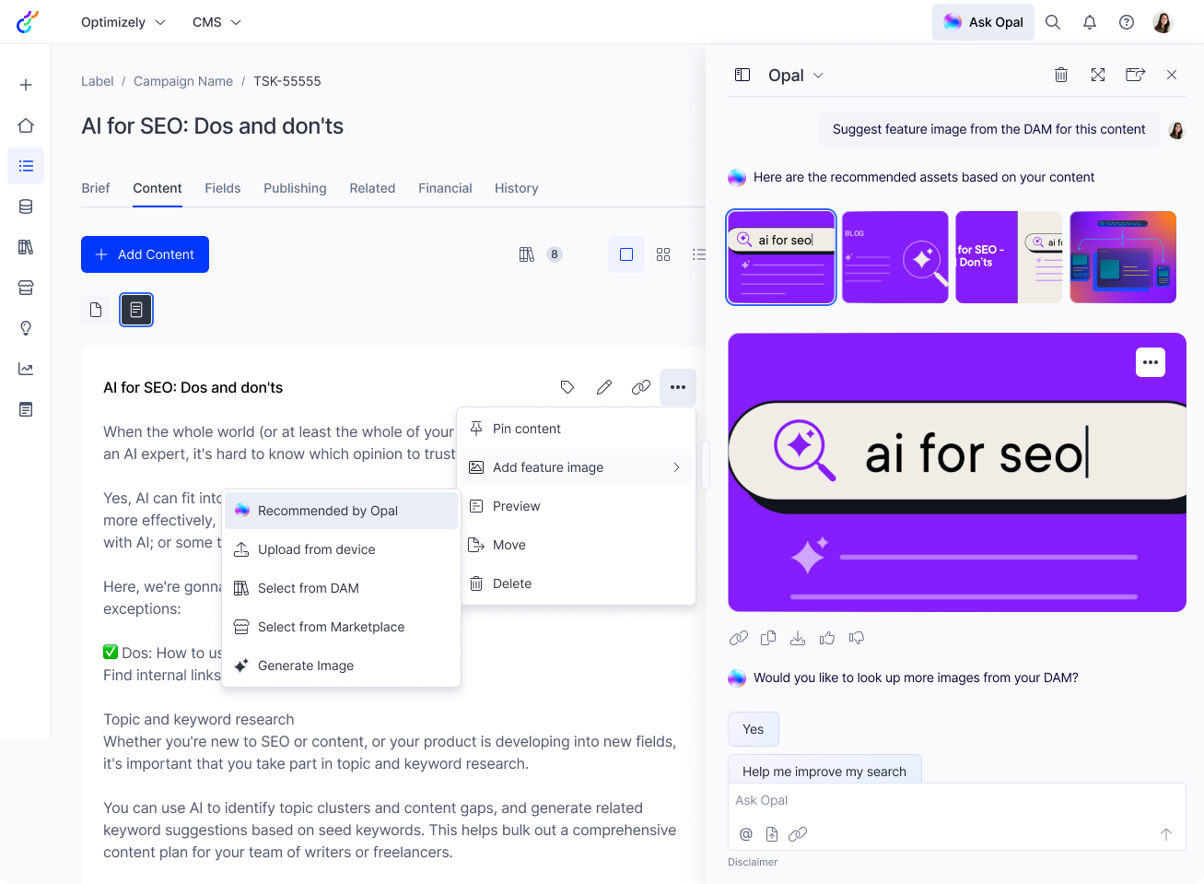The width and height of the screenshot is (1204, 884).
Task: Open notifications bell icon
Action: click(1090, 22)
